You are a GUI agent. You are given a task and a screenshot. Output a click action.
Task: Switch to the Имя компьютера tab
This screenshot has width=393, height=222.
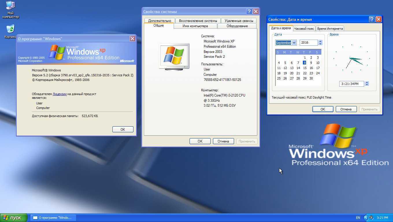click(x=195, y=26)
